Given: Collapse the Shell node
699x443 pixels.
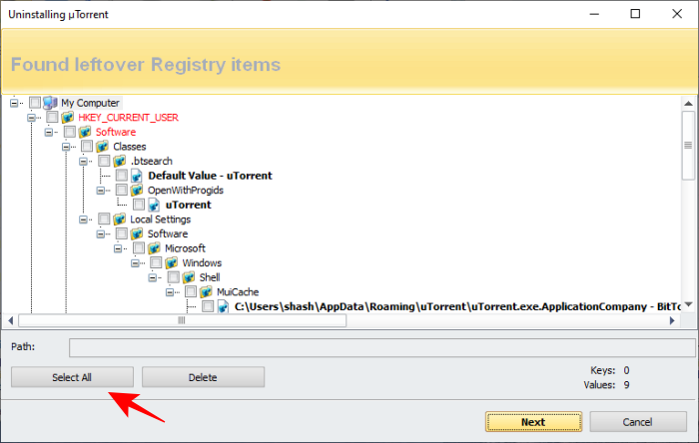Looking at the screenshot, I should (153, 277).
